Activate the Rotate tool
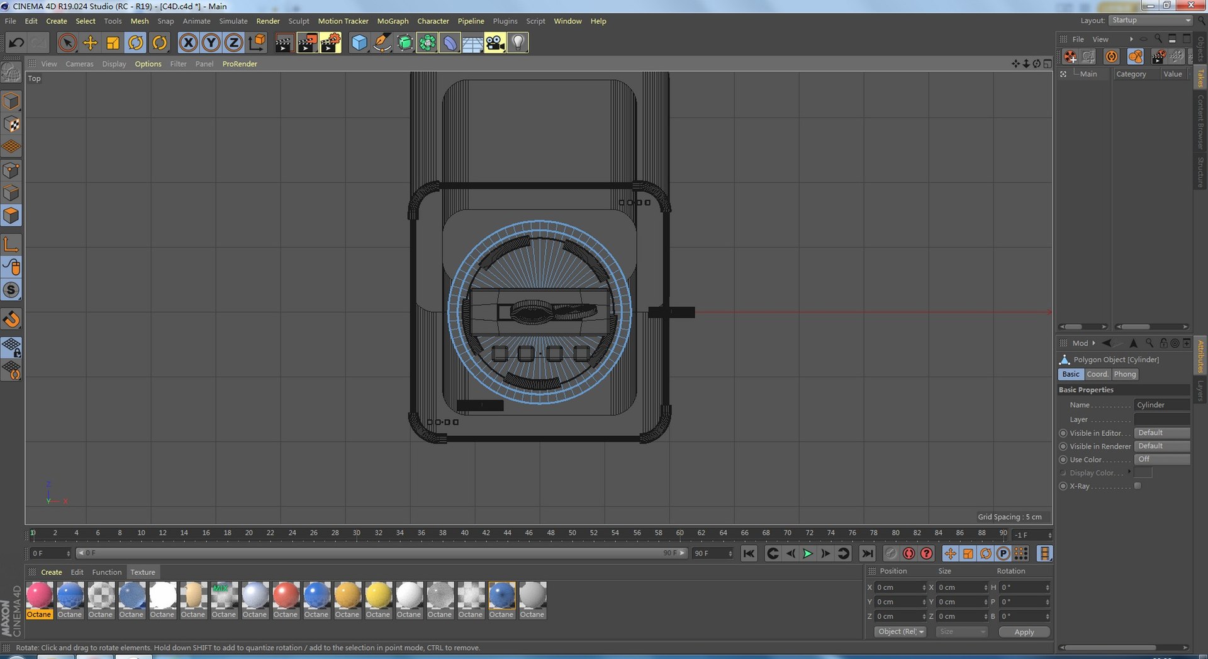 click(x=136, y=43)
